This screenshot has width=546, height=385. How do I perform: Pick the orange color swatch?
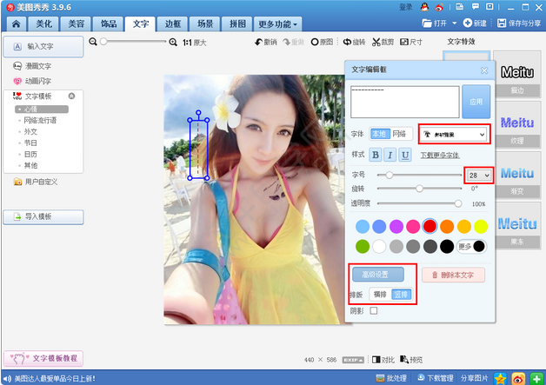[447, 226]
